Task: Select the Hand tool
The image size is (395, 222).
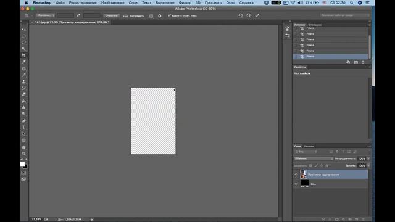Action: (x=23, y=147)
